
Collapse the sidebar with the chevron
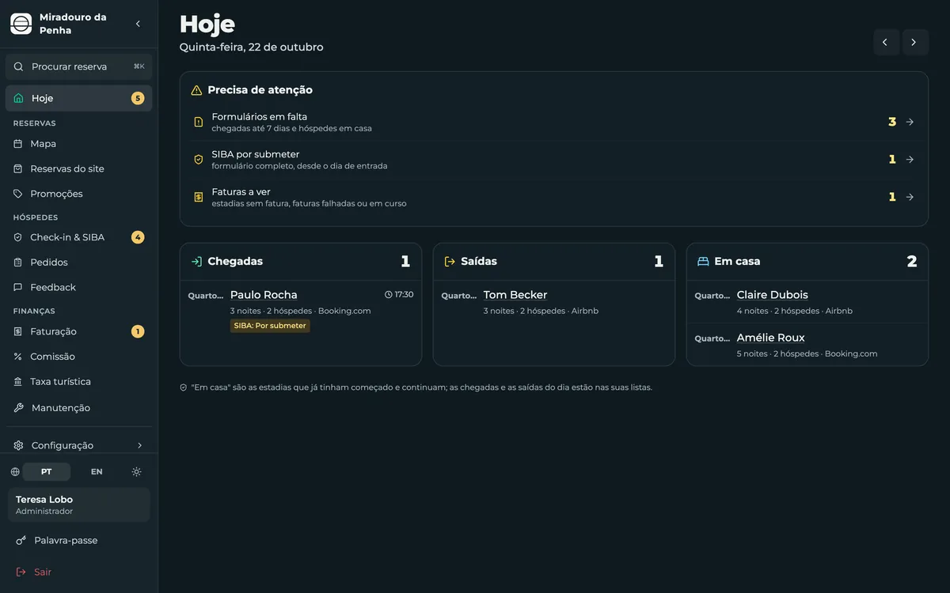[x=138, y=24]
